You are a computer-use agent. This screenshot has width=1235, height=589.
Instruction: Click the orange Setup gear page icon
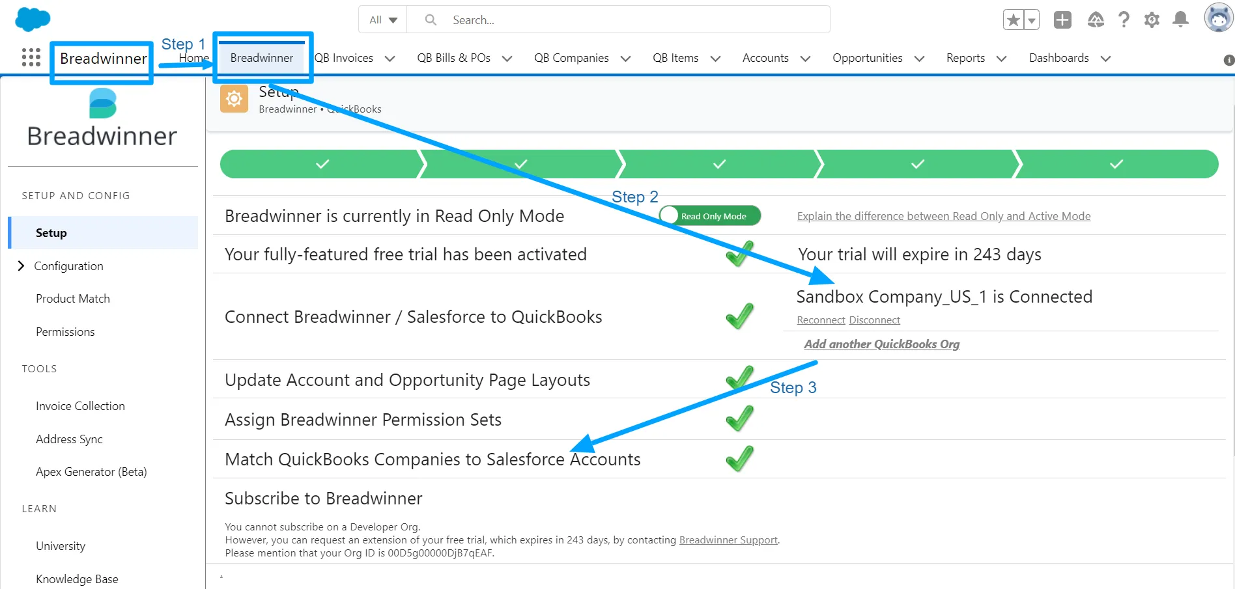(234, 99)
